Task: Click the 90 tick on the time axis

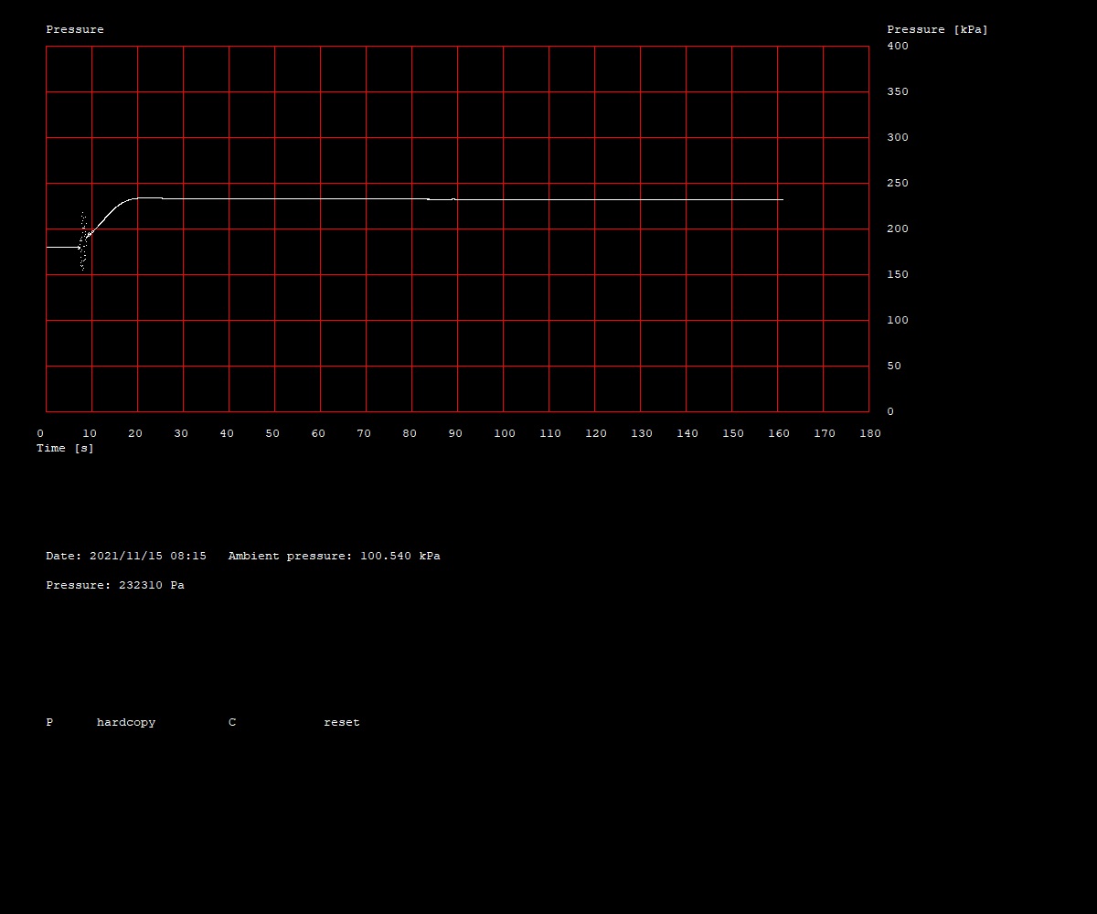Action: click(455, 433)
